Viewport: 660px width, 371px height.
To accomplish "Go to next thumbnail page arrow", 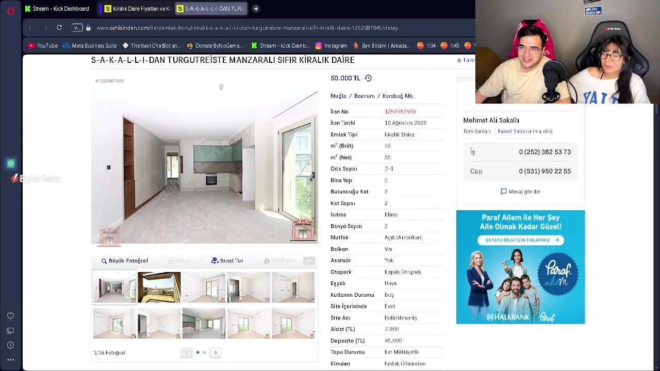I will [216, 352].
